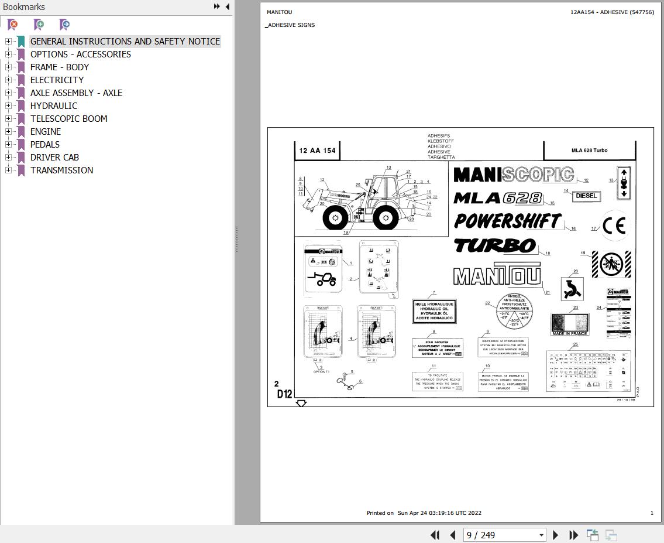Click the POWERSHIFT decal in the diagram
The height and width of the screenshot is (543, 664).
(508, 221)
